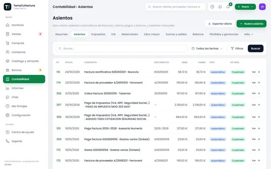Image resolution: width=271 pixels, height=169 pixels.
Task: Switch to Libro mayor tab
Action: pos(152,34)
